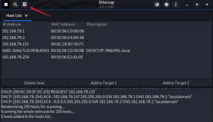Highlight the 192.168.79.153 host entry
The height and width of the screenshot is (122, 213).
pos(15,44)
